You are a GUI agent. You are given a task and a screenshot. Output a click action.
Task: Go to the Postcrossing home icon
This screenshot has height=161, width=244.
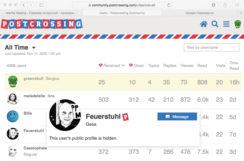(x=204, y=24)
